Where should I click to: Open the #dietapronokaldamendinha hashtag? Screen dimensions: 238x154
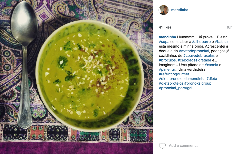click(x=182, y=79)
